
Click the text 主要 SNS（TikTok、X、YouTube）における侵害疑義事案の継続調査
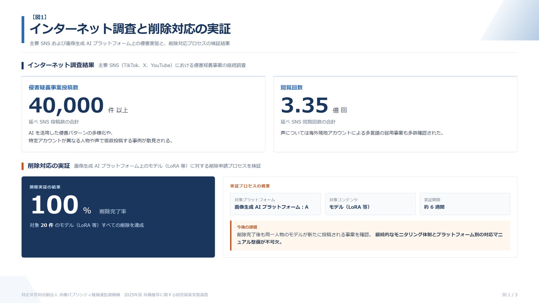(172, 65)
